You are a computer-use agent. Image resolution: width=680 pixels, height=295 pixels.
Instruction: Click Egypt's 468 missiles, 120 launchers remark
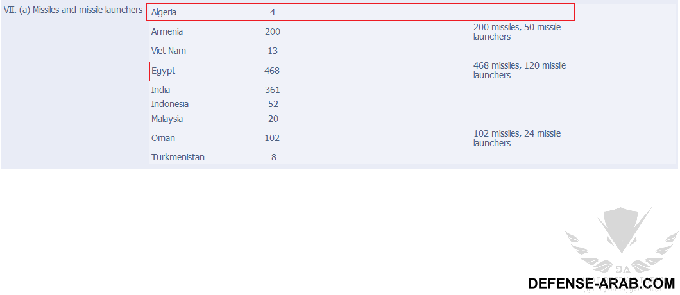(x=520, y=71)
